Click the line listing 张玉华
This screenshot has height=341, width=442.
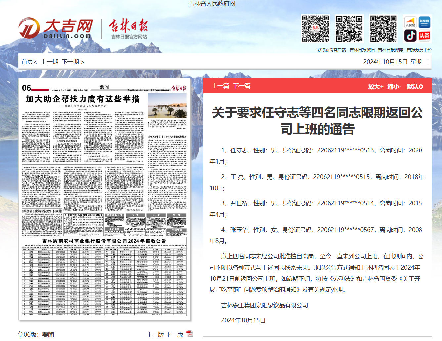(x=317, y=235)
